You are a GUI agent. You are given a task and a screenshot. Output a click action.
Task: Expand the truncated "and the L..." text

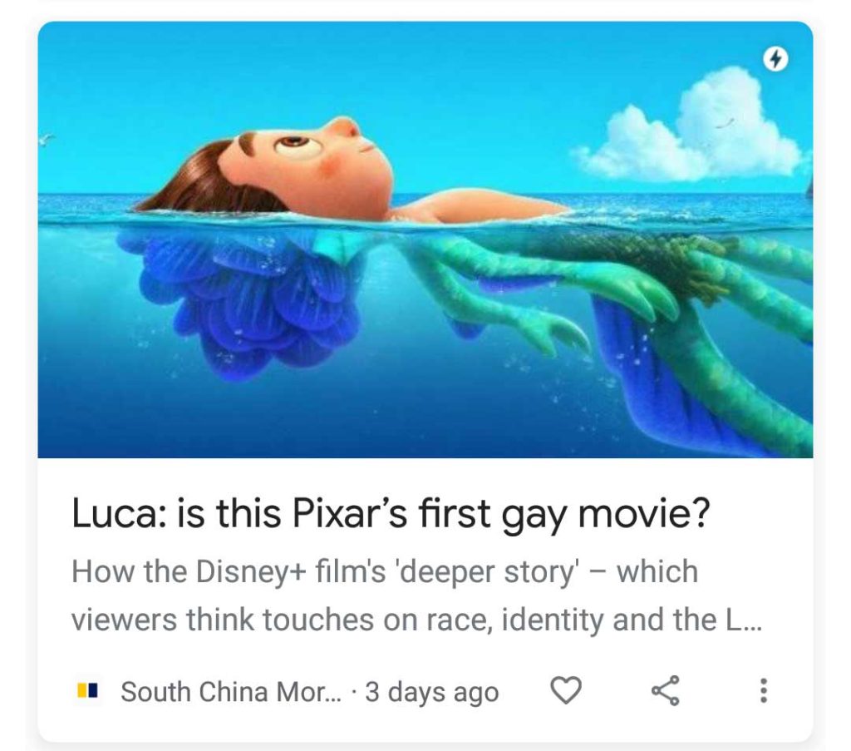(687, 620)
